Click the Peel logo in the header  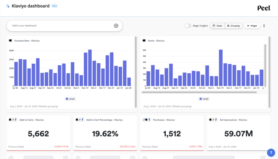[264, 8]
